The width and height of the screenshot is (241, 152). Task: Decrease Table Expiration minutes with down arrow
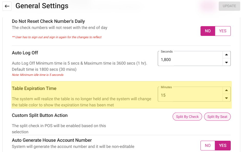pos(226,98)
